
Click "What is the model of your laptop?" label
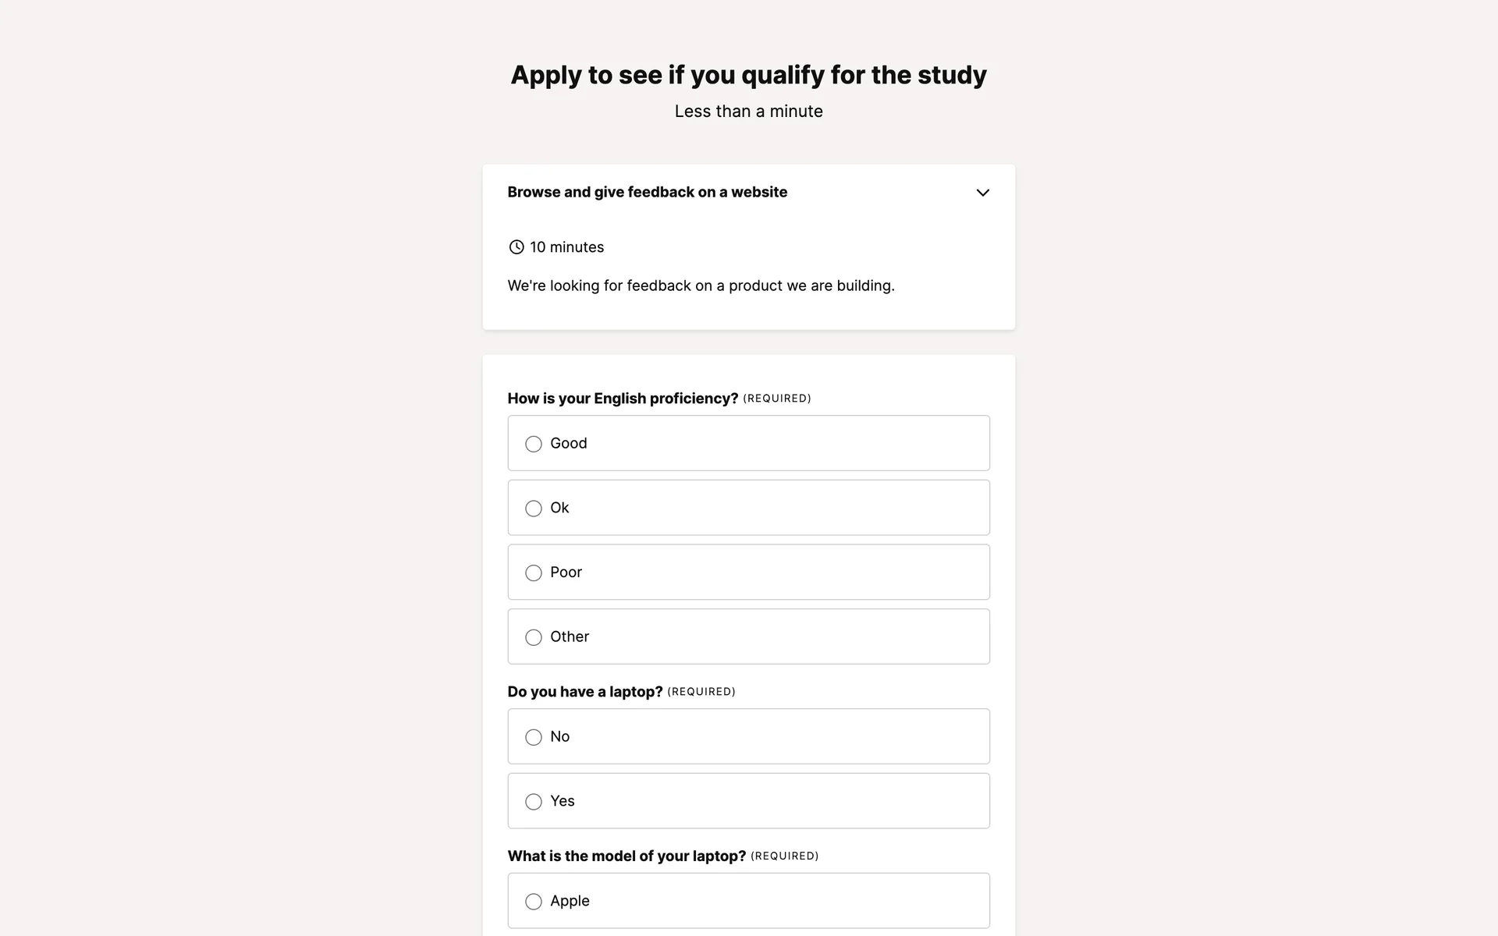click(x=627, y=856)
